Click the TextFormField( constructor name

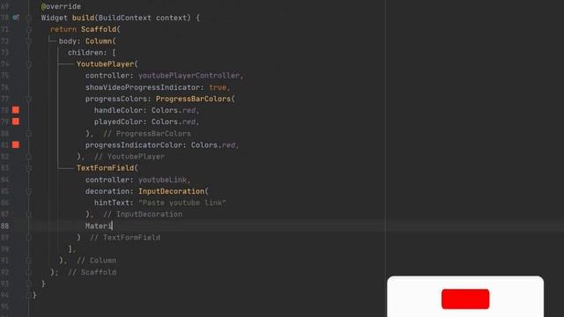tap(105, 168)
